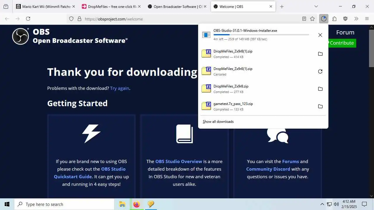Click Show all downloads

click(218, 122)
